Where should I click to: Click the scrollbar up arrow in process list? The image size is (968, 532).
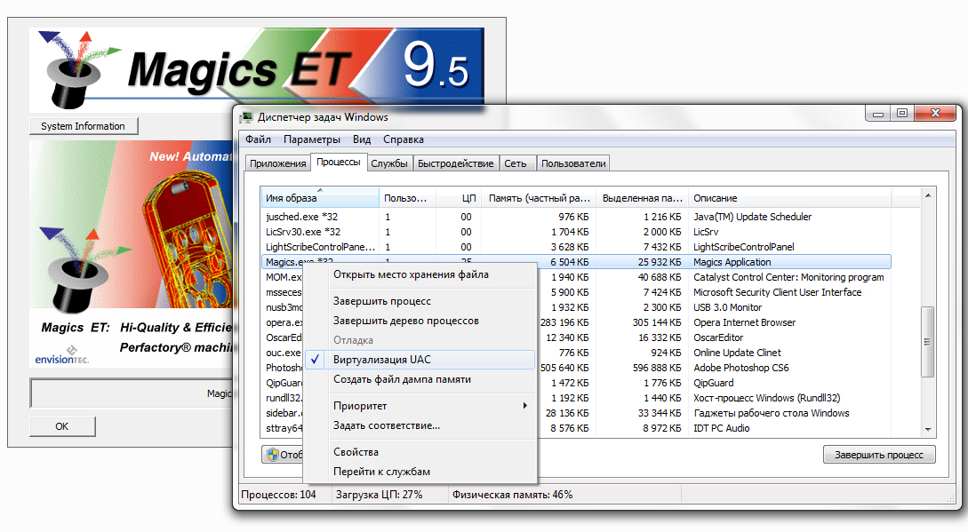(927, 195)
